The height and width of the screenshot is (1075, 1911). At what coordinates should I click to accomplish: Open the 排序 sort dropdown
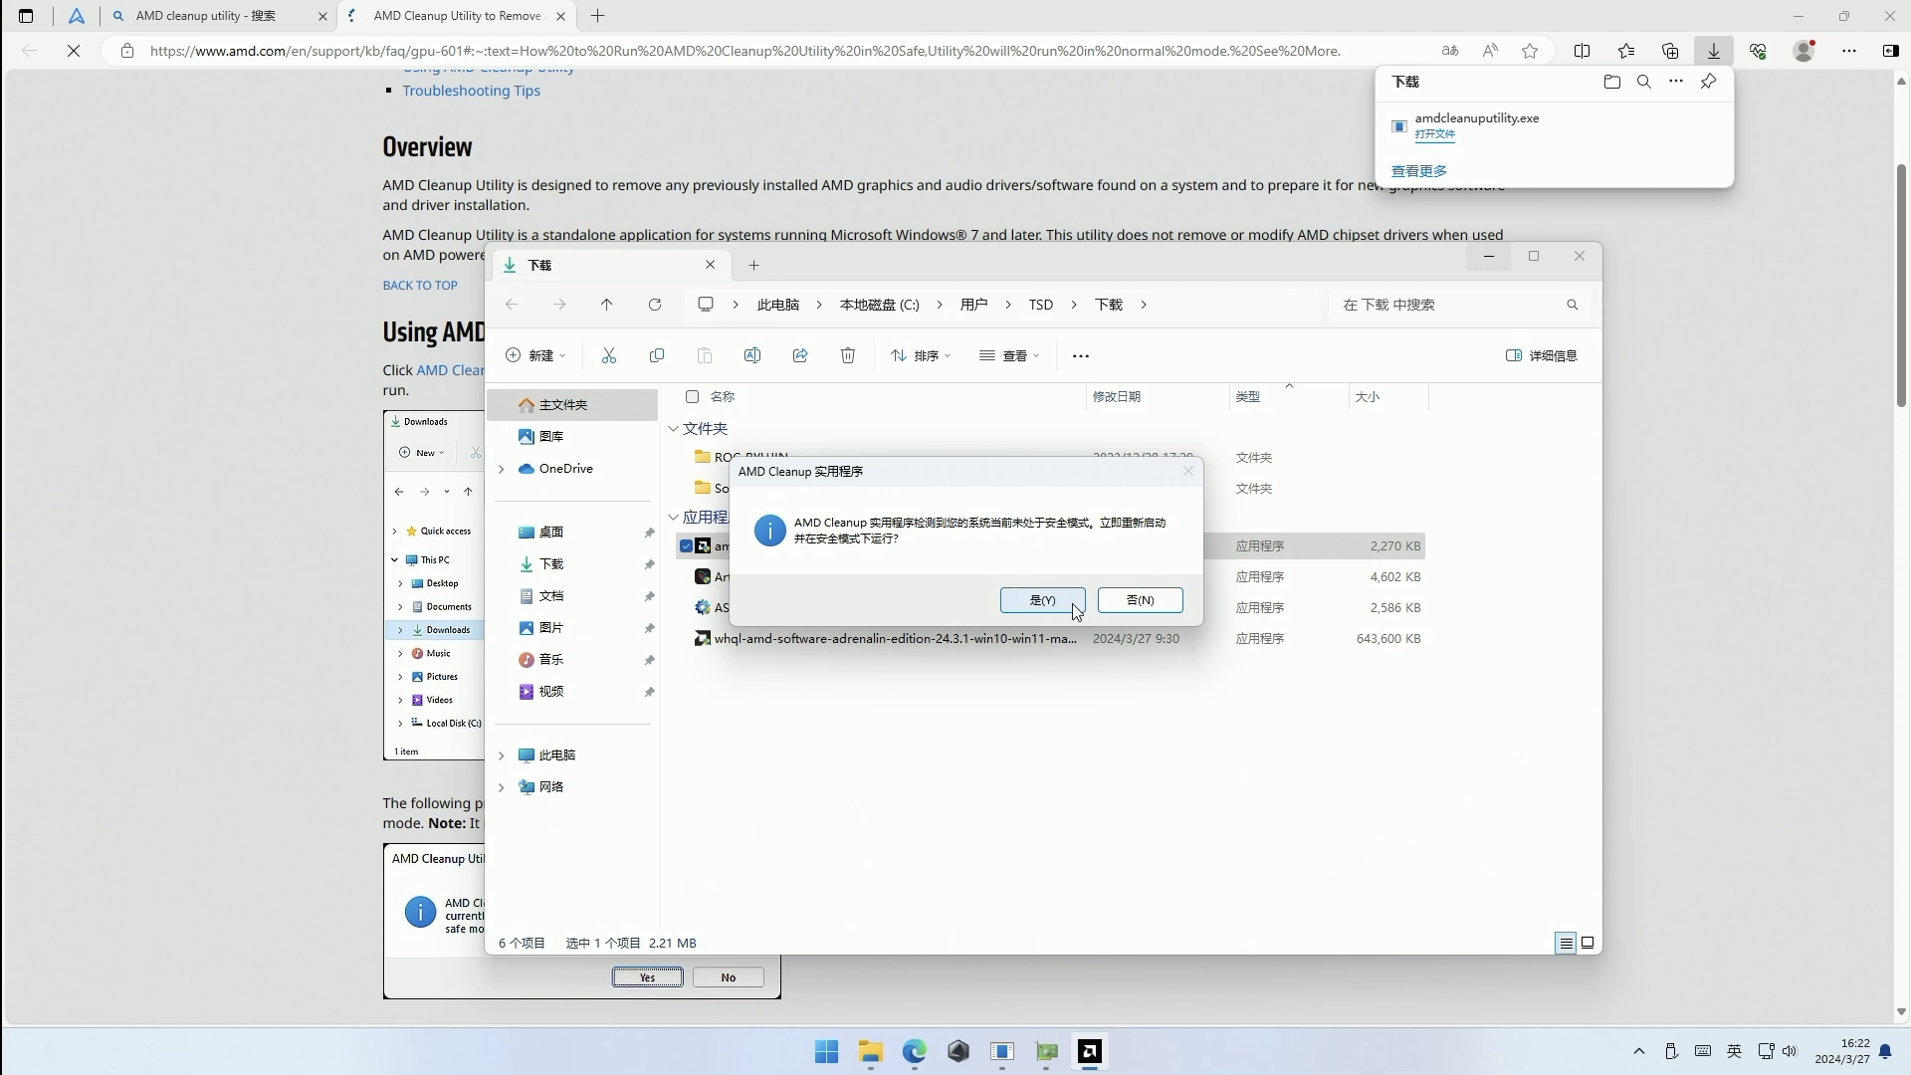click(x=921, y=355)
